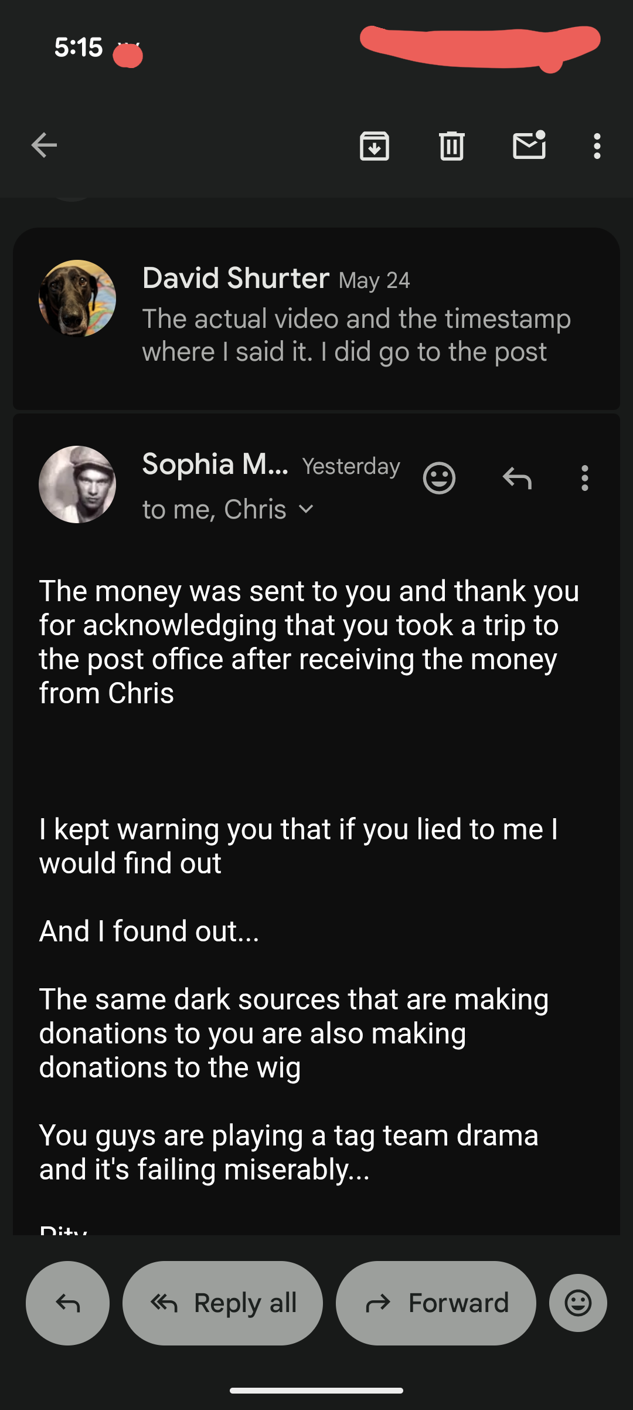Tap the 'to me, Chris' recipients line
Image resolution: width=633 pixels, height=1410 pixels.
click(215, 509)
